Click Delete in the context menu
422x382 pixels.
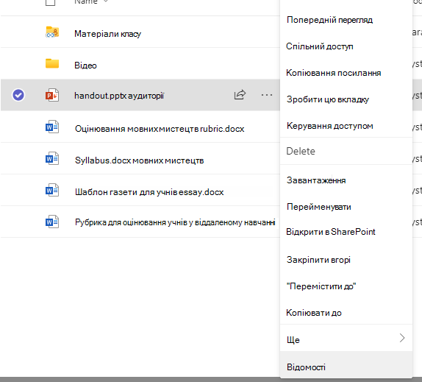click(301, 151)
